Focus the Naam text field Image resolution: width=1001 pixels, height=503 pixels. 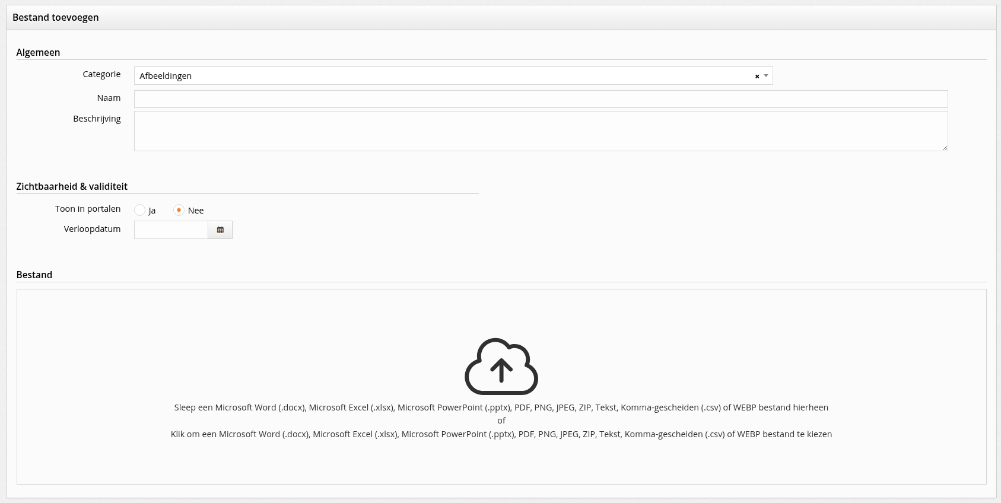coord(540,99)
